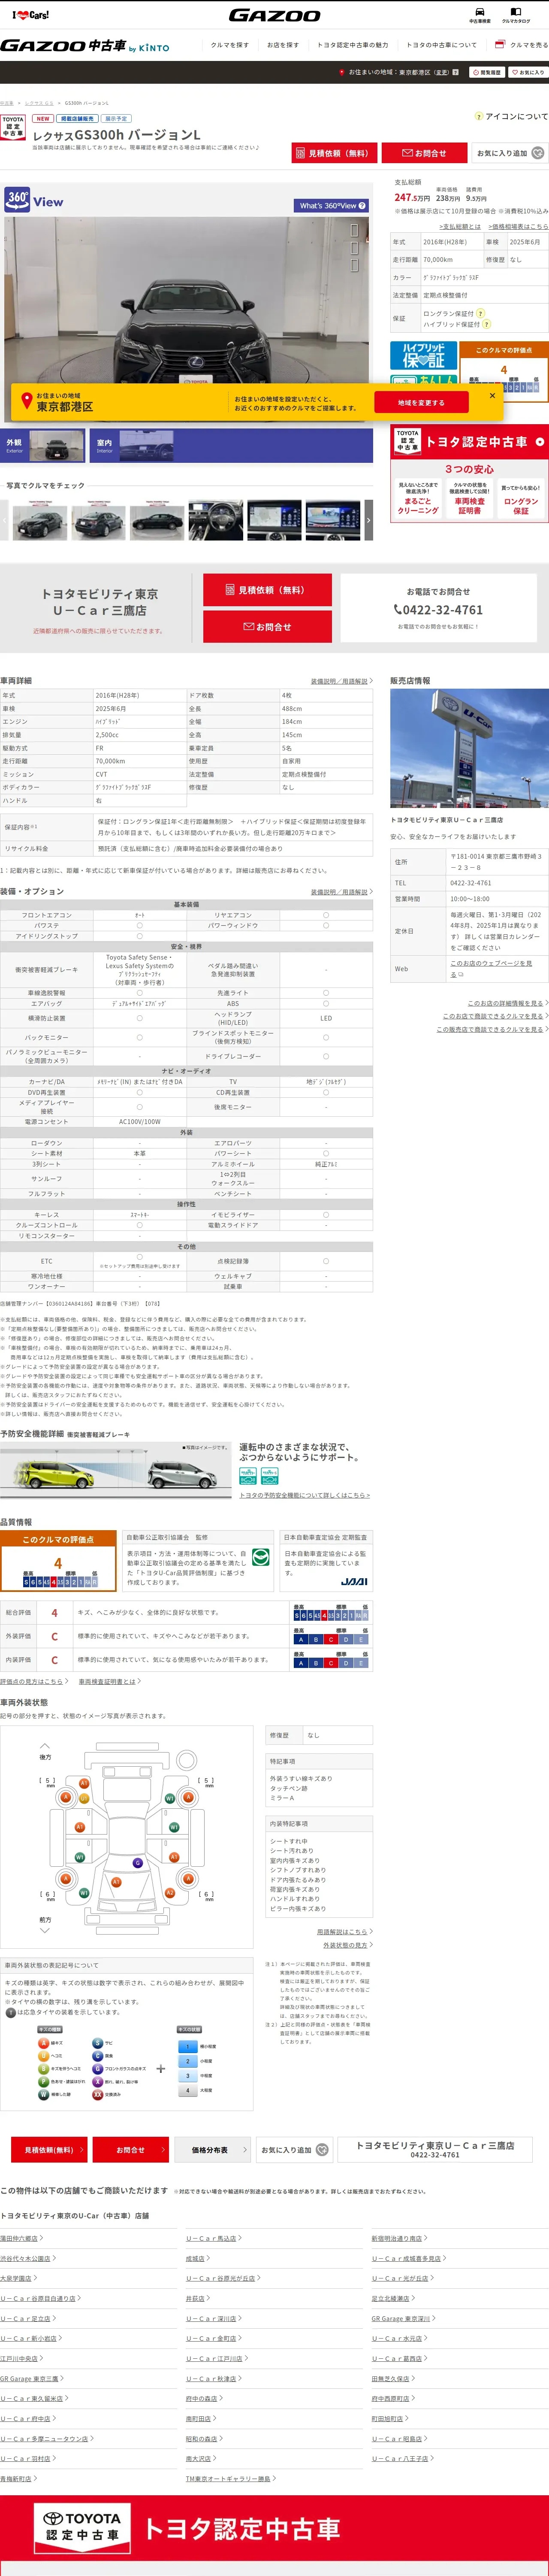Open the GAZOO logo in the header
The image size is (549, 2576).
click(x=274, y=15)
